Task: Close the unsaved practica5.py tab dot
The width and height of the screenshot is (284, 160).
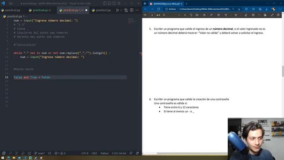Action: (x=86, y=10)
